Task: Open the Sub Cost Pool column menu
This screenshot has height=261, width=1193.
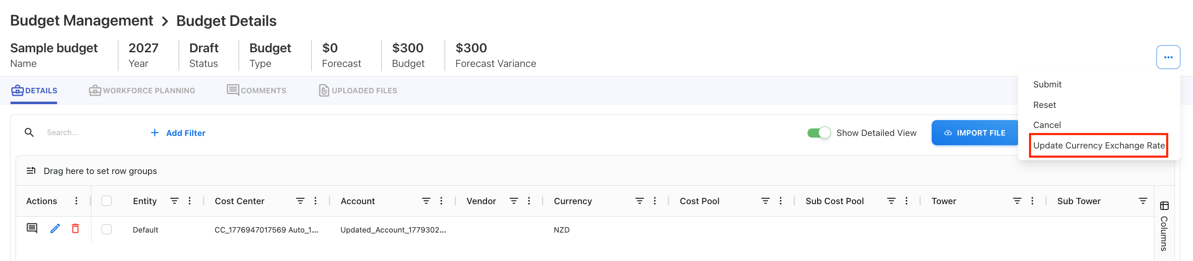Action: pos(906,201)
